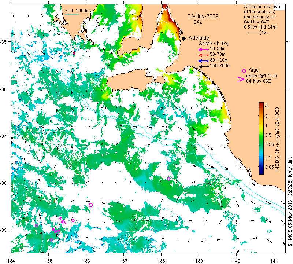The height and width of the screenshot is (264, 293).
Task: Click the cyan isobath legend line
Action: point(72,15)
